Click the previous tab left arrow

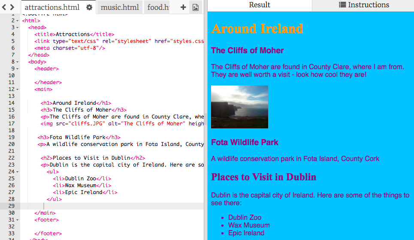pos(4,7)
